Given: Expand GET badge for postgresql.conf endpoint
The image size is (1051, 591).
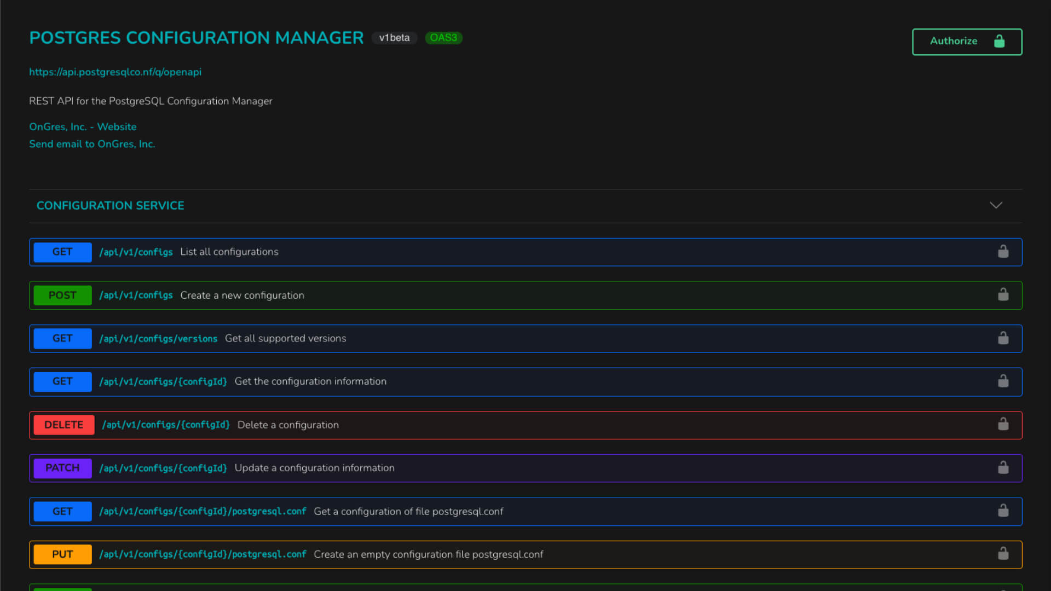Looking at the screenshot, I should [62, 512].
